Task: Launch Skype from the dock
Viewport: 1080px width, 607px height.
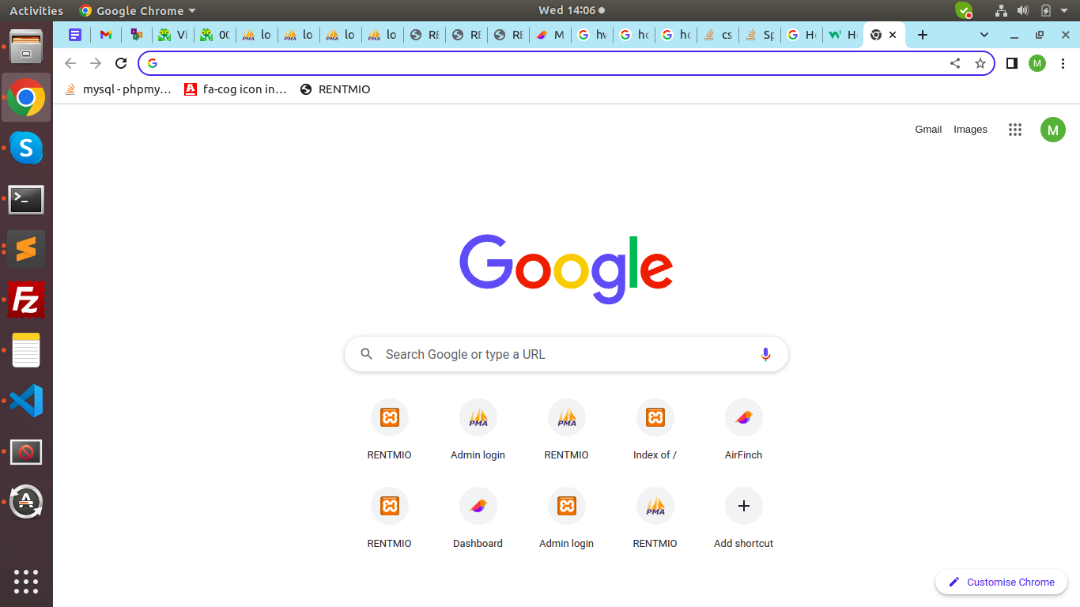Action: [x=26, y=148]
